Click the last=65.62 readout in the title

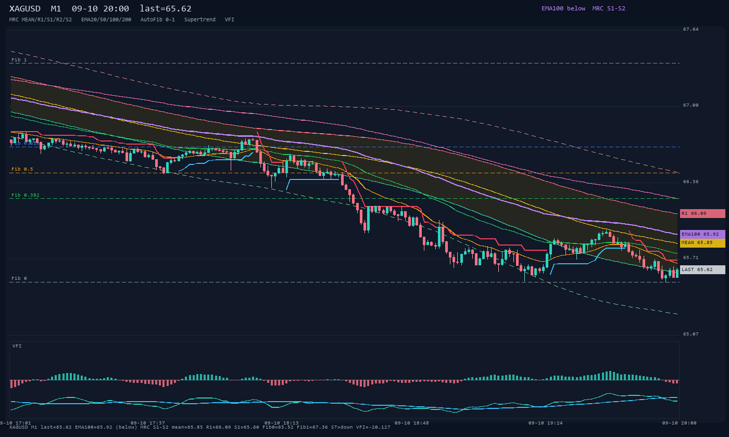click(x=166, y=9)
